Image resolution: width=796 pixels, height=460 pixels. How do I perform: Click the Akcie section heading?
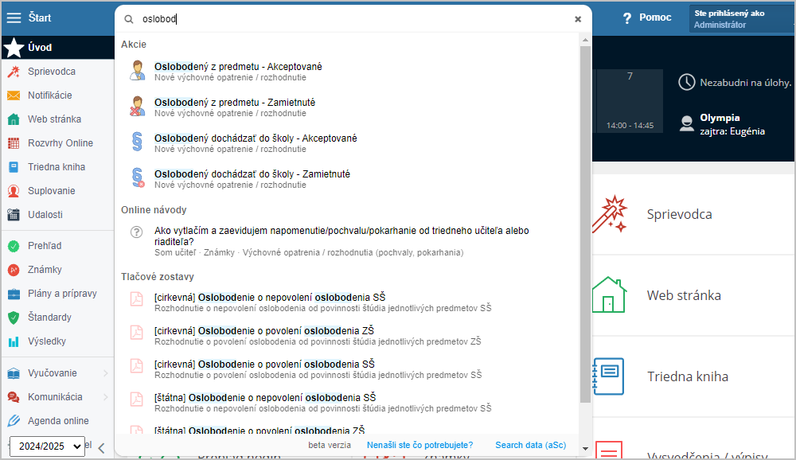tap(134, 45)
